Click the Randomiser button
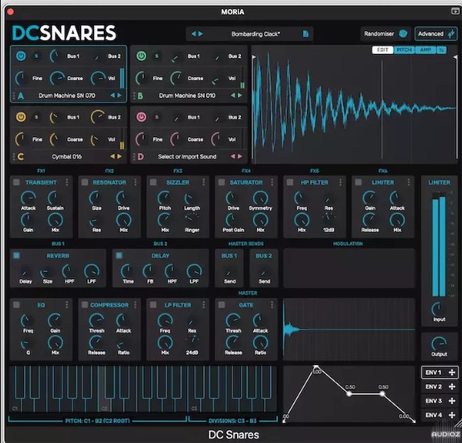This screenshot has height=443, width=462. (386, 34)
